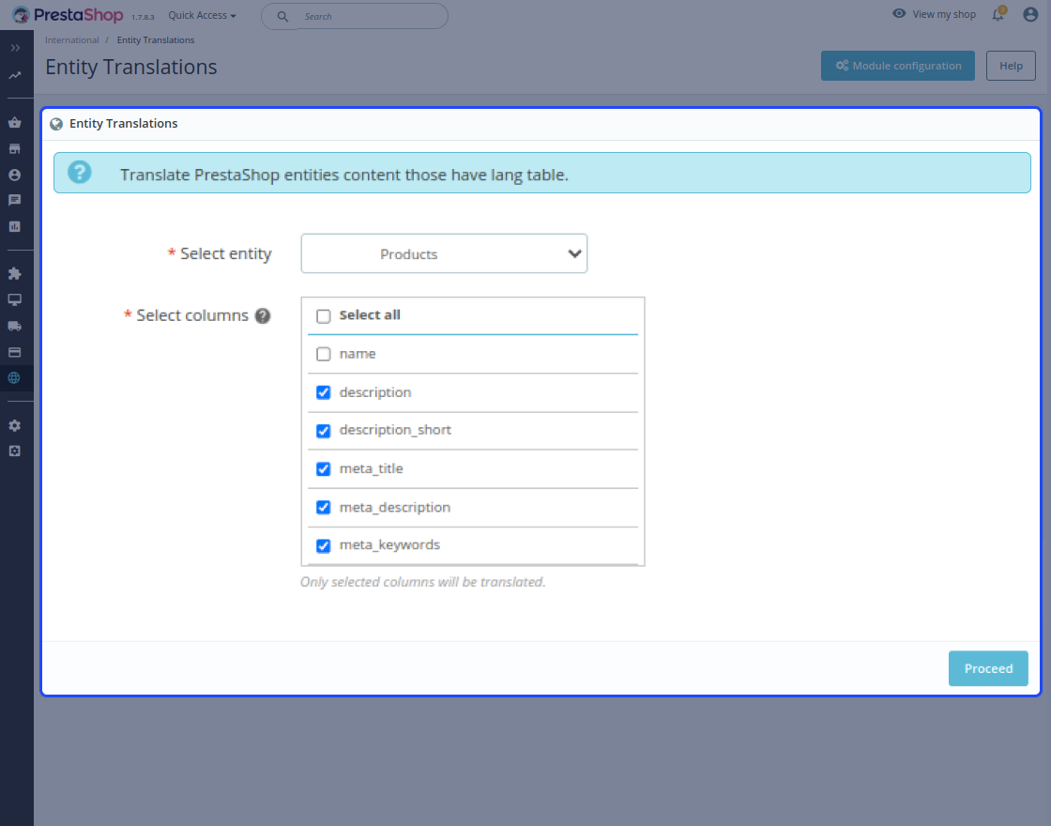Open the Select entity Products dropdown
Image resolution: width=1051 pixels, height=826 pixels.
point(445,253)
